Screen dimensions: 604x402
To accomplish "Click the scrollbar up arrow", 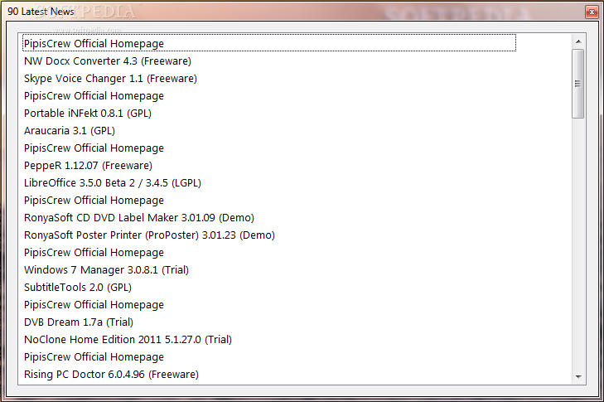I will (578, 41).
